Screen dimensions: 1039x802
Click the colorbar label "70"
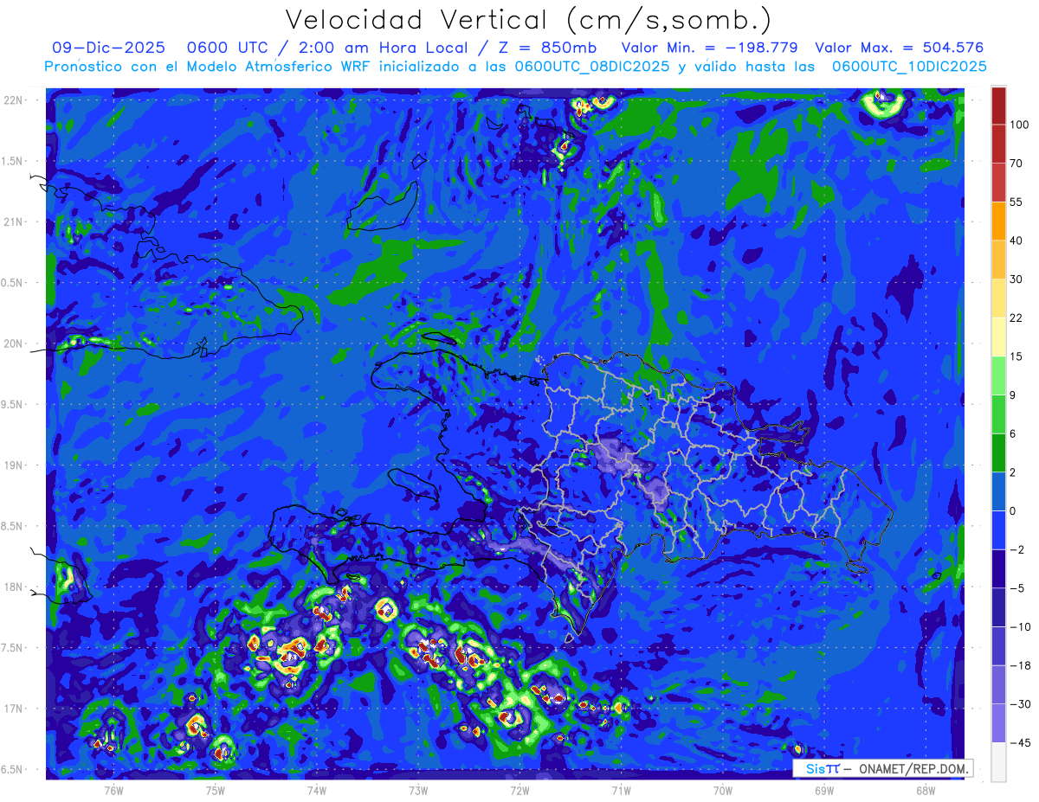pyautogui.click(x=1016, y=163)
